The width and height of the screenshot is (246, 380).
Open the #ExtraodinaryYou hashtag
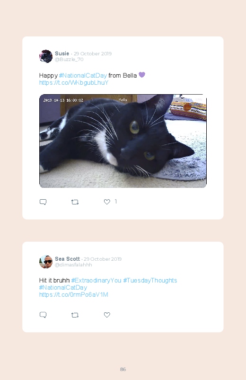point(96,281)
